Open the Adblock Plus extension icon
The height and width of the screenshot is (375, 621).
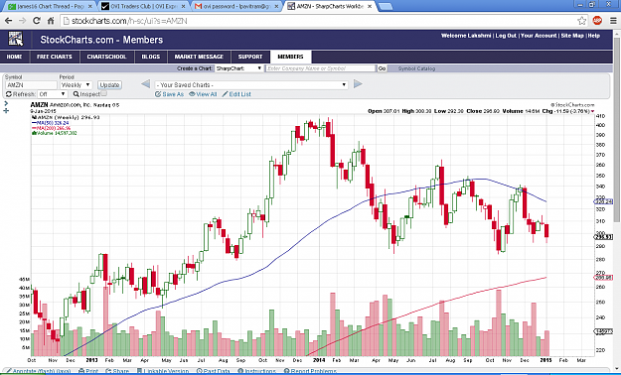coord(597,21)
